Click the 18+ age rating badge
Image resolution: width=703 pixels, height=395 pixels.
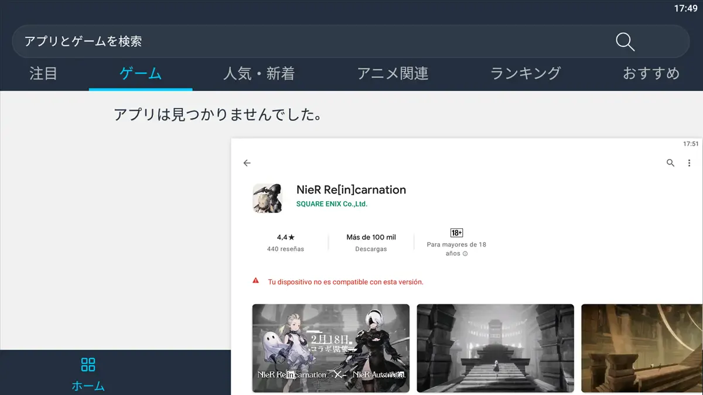pos(456,233)
